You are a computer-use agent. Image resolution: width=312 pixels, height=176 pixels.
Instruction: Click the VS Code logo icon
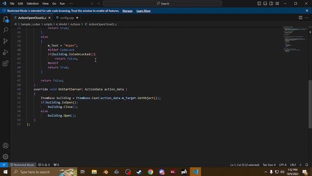[x=4, y=3]
